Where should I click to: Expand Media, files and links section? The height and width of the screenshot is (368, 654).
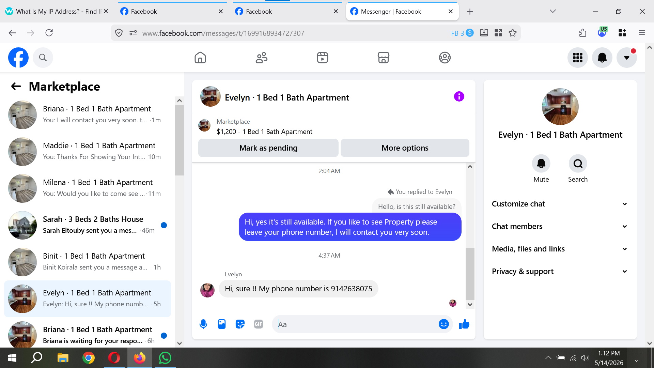click(x=560, y=249)
